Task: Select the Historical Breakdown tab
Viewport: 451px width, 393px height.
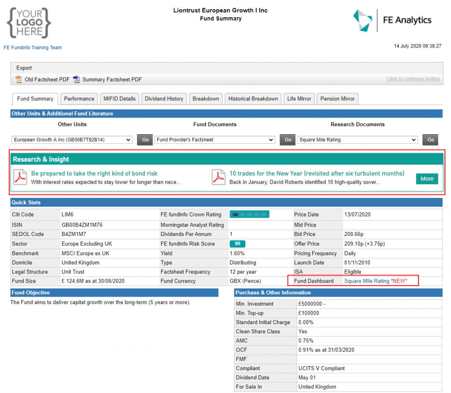Action: click(253, 99)
